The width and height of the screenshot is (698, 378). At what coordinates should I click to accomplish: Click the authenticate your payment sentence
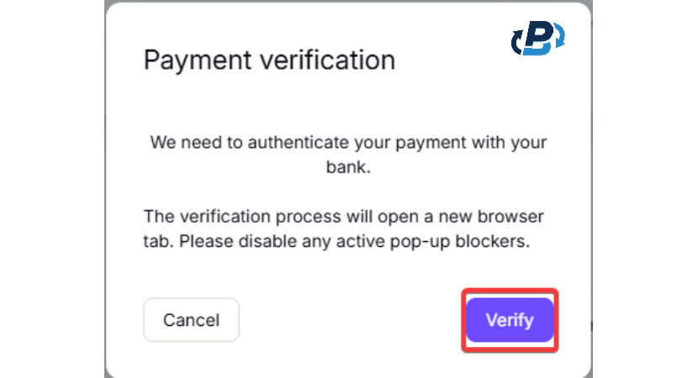coord(348,155)
